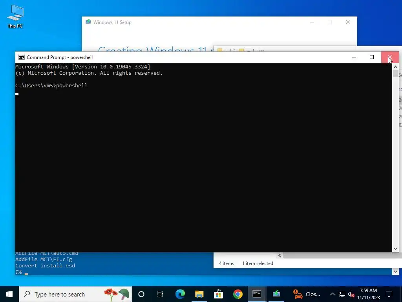The height and width of the screenshot is (302, 402).
Task: Close the Windows 11 Setup window
Action: [348, 22]
